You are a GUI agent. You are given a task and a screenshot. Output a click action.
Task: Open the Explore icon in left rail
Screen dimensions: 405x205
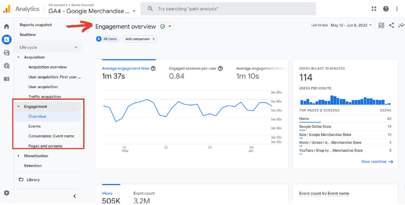coord(6,53)
